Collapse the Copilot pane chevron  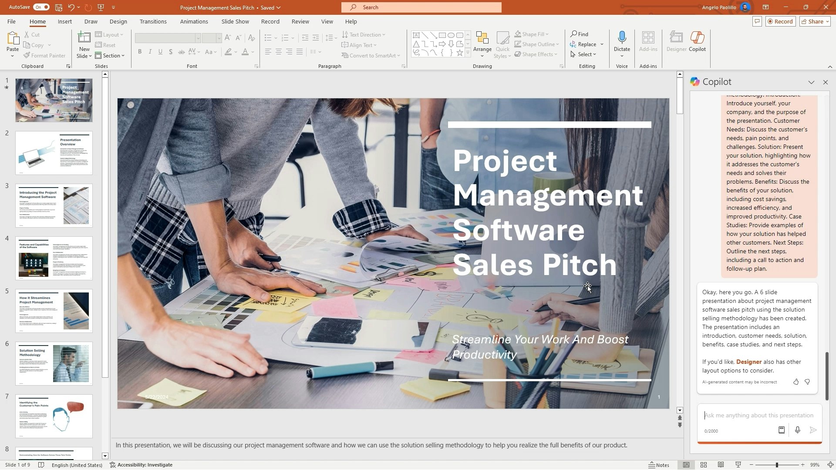pos(811,82)
